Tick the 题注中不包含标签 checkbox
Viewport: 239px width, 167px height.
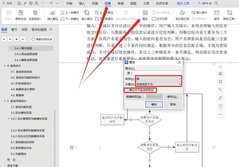coord(127,90)
